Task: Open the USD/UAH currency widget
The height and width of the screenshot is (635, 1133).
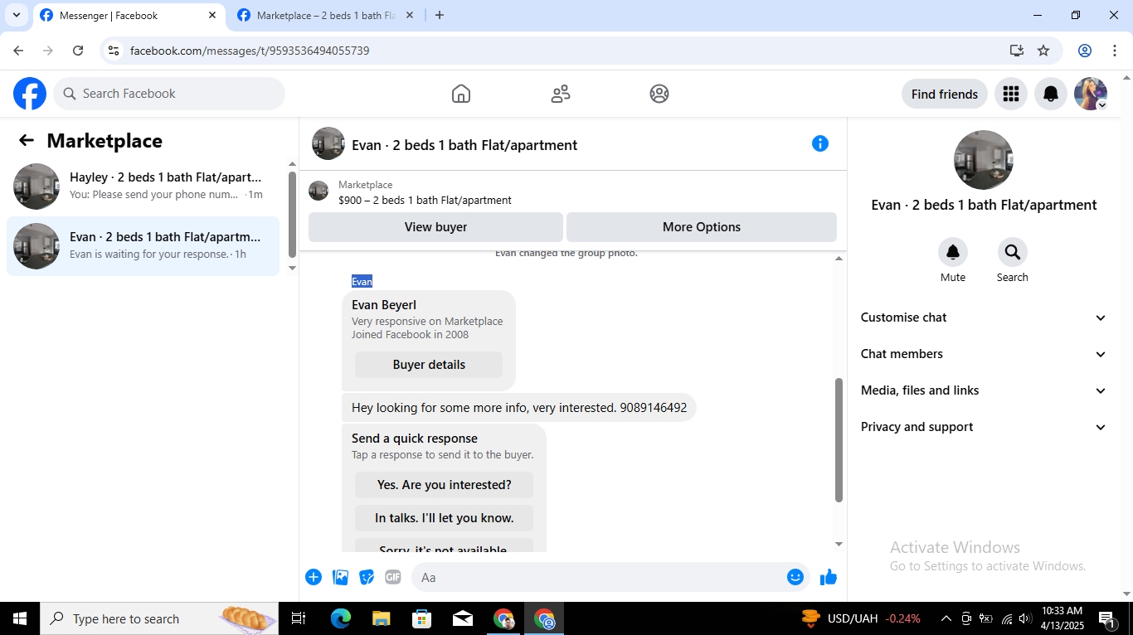Action: click(860, 618)
